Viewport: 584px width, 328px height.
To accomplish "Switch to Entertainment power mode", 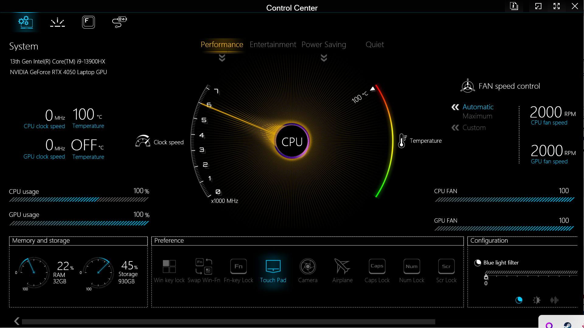I will coord(273,45).
